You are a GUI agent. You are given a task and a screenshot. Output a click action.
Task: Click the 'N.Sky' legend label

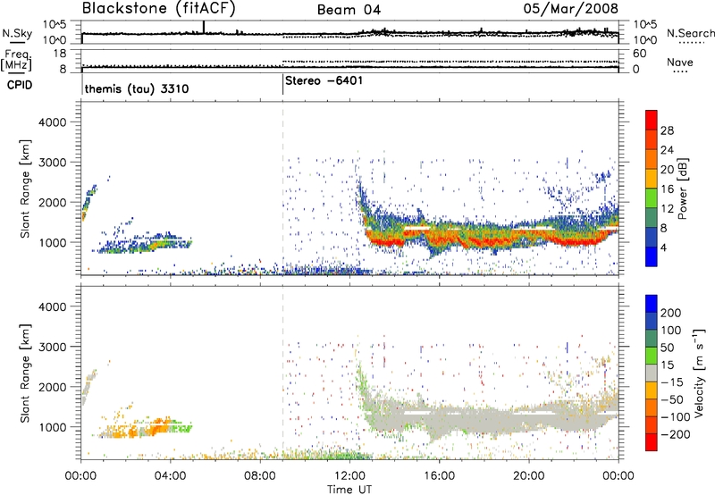coord(17,33)
